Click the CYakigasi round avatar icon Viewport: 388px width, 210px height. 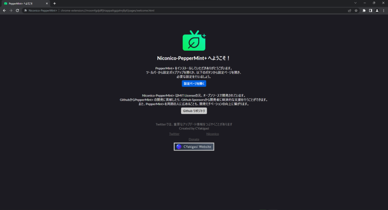[179, 147]
